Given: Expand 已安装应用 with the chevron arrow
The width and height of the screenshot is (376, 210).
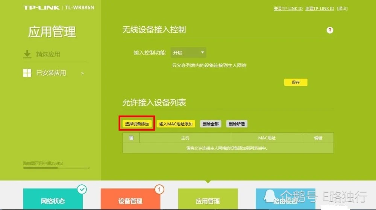Looking at the screenshot, I should [x=82, y=73].
